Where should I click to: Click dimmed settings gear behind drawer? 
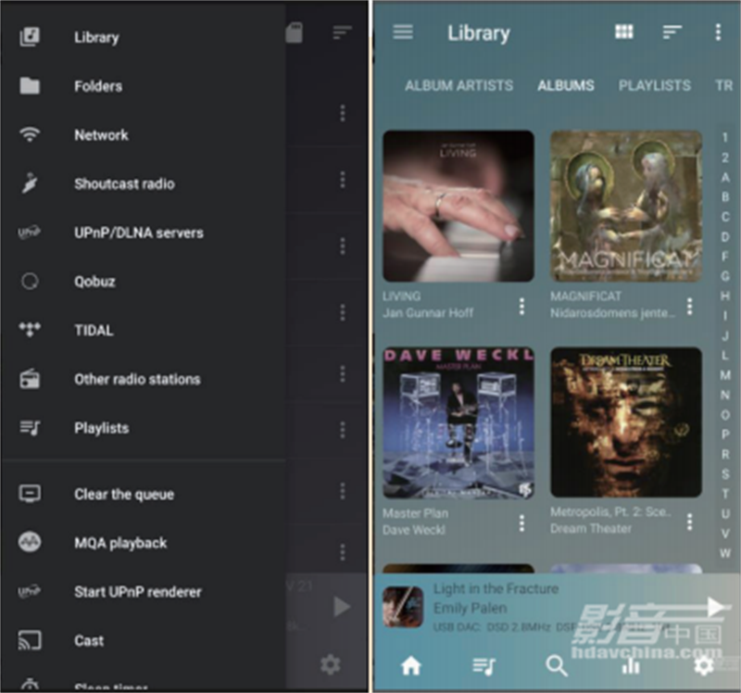[x=331, y=664]
